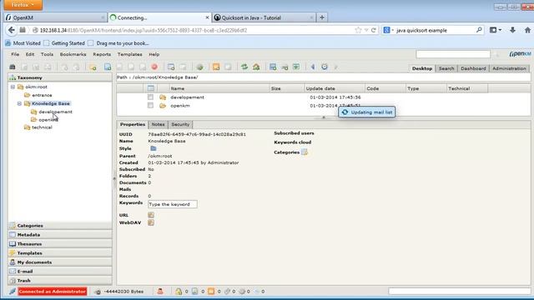The width and height of the screenshot is (534, 300).
Task: Reload the page with Firefox's reload icon
Action: coord(374,30)
